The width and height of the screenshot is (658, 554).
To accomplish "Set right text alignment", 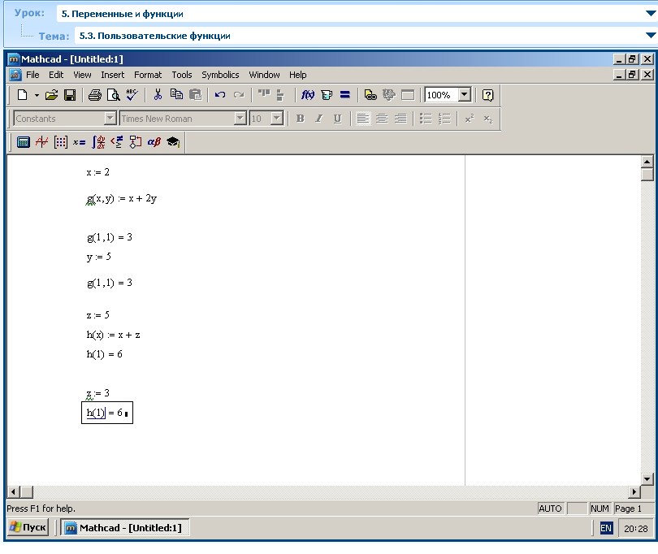I will click(x=400, y=119).
